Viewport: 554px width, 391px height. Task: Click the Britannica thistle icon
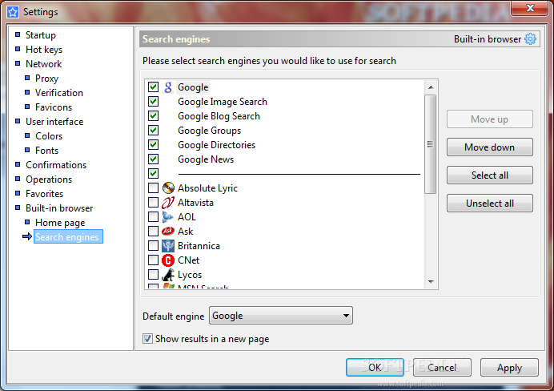coord(168,246)
